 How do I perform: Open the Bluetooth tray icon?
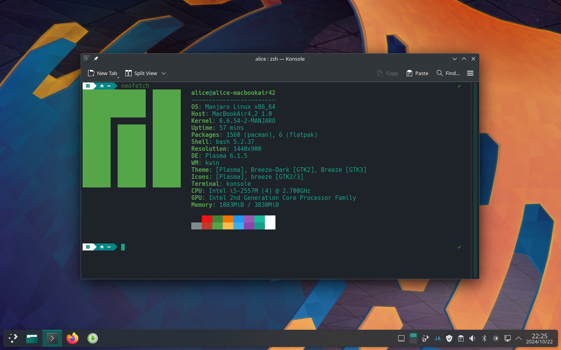[x=484, y=338]
